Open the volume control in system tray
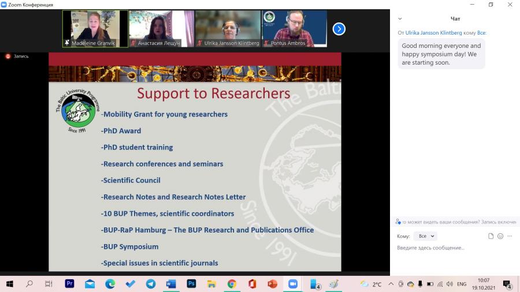This screenshot has width=520, height=292. 450,284
